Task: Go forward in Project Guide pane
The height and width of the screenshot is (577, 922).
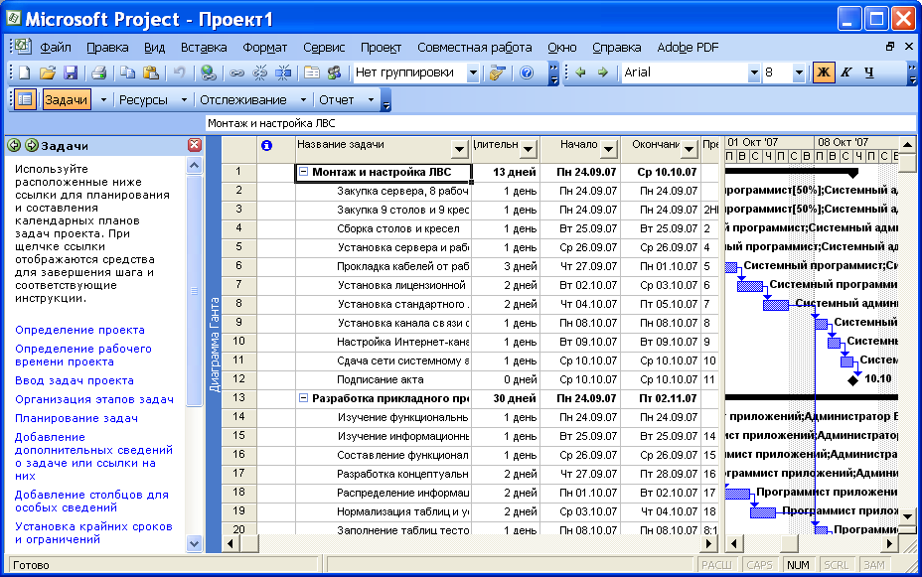Action: click(x=32, y=145)
